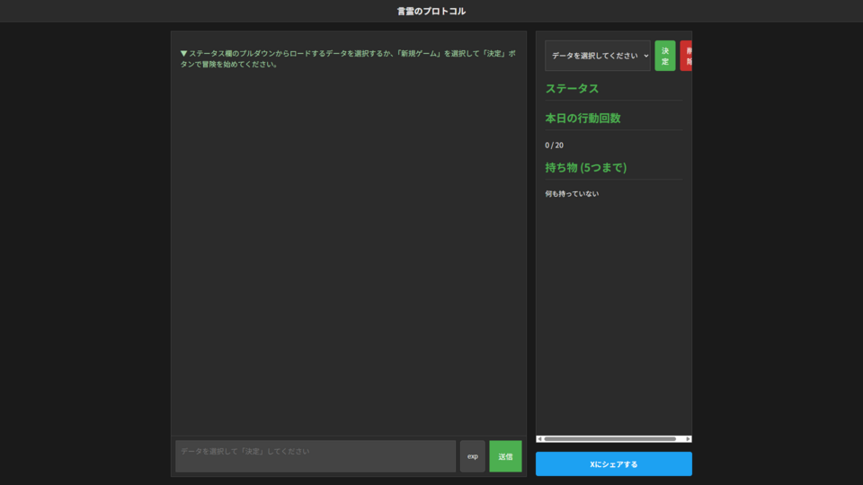Click the scrollbar left arrow in status panel

pyautogui.click(x=540, y=439)
